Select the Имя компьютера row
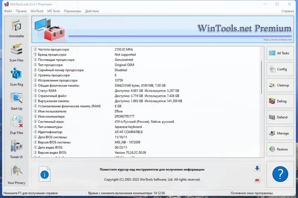Viewport: 298px width, 198px height. coord(146,116)
